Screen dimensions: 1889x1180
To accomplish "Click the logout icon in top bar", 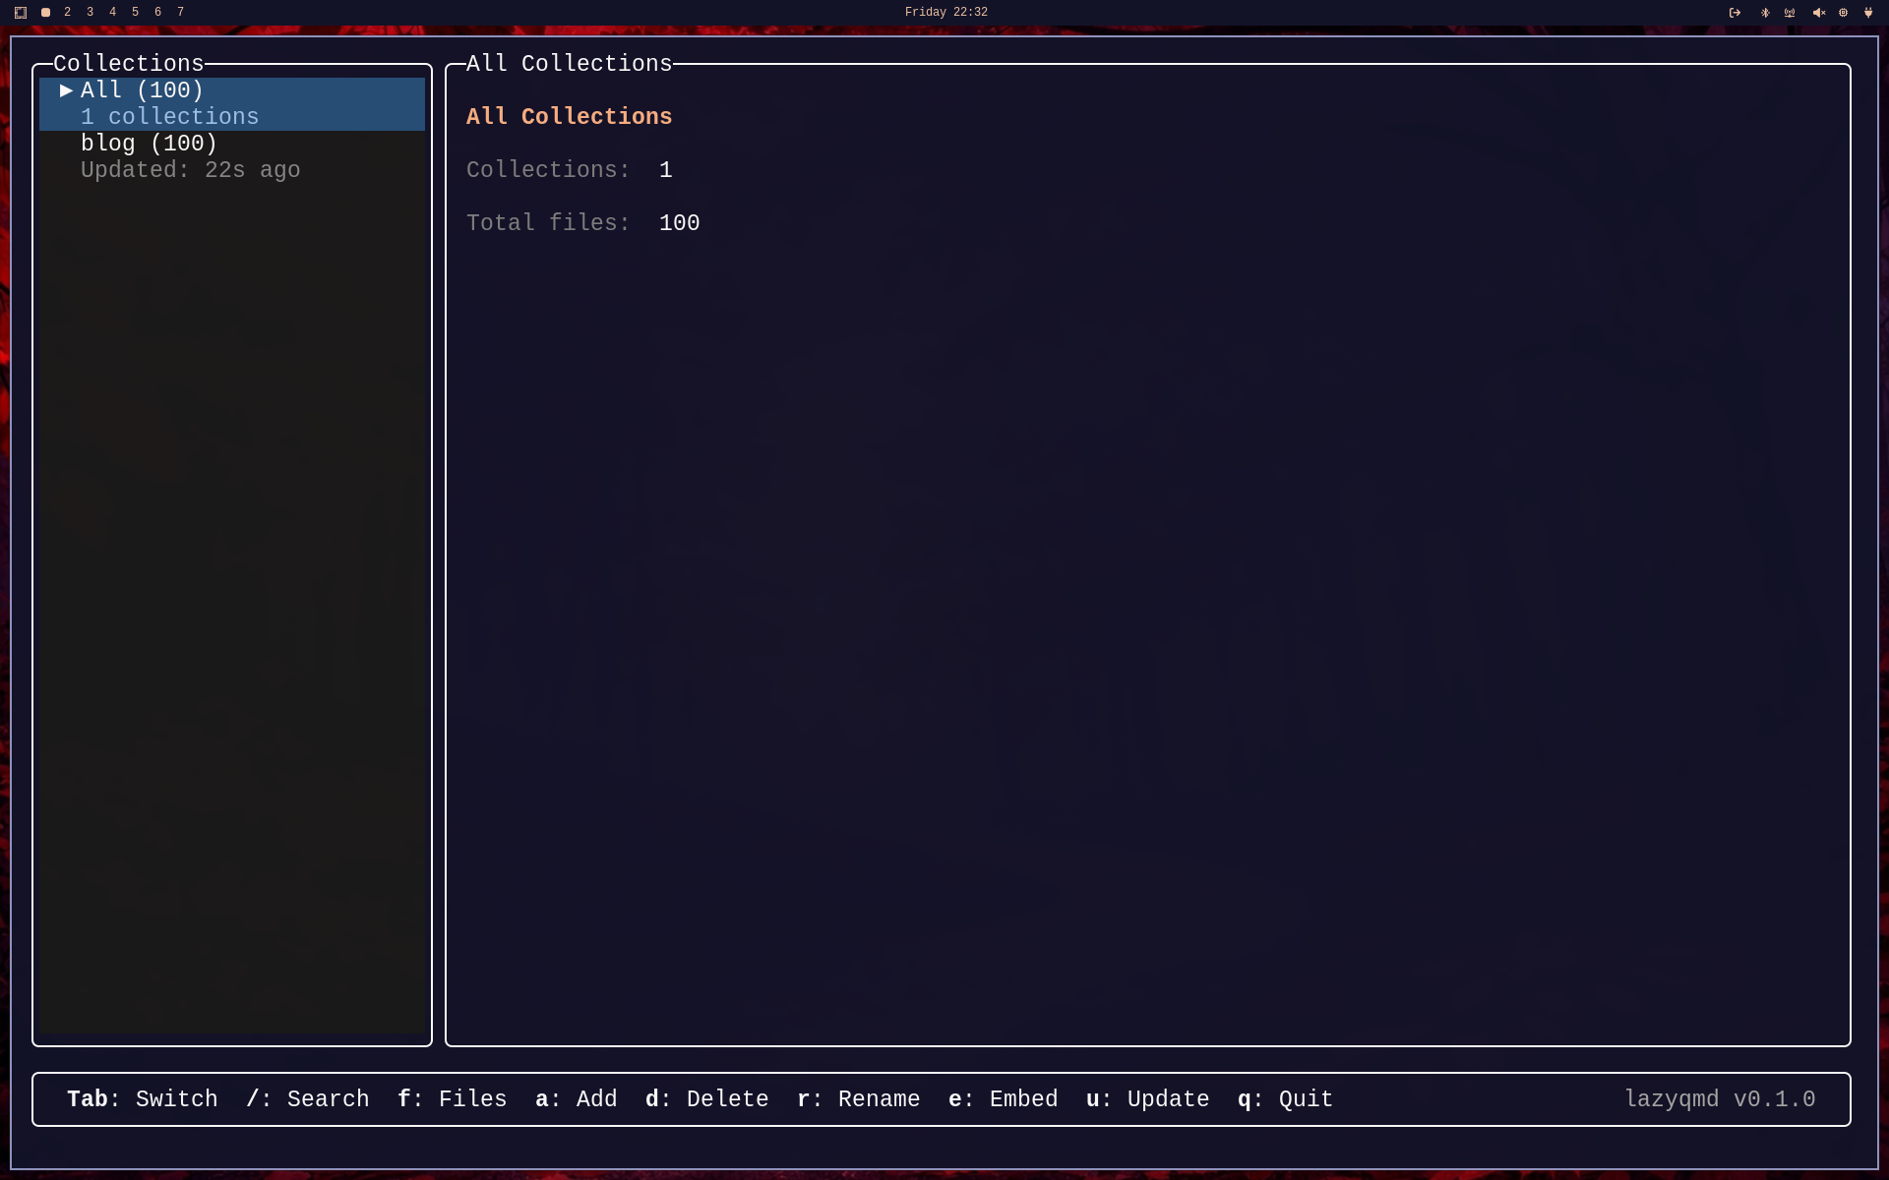I will (1735, 13).
